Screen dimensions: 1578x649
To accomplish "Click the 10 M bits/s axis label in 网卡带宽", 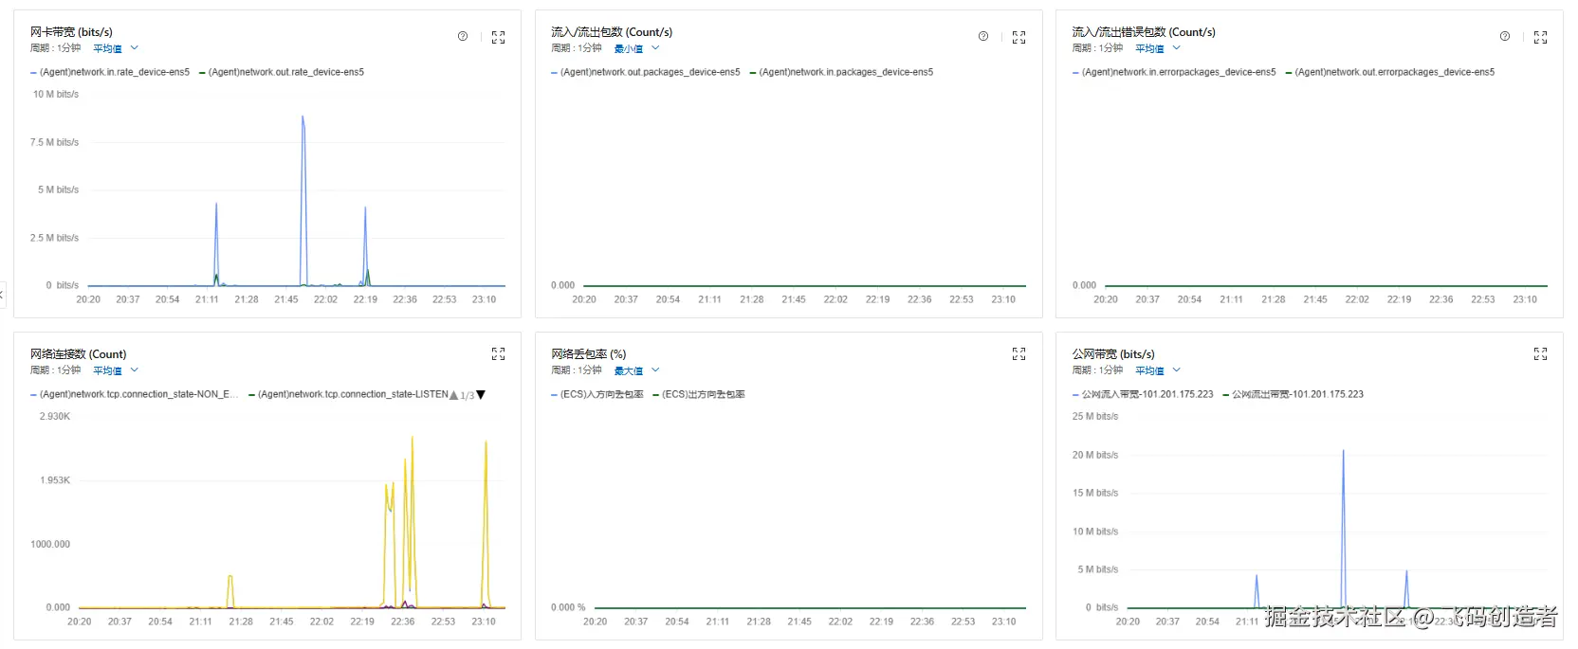I will click(x=56, y=94).
